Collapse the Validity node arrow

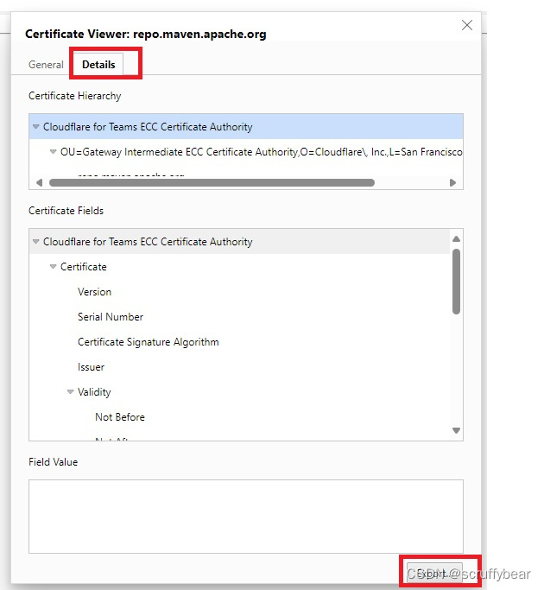coord(70,392)
